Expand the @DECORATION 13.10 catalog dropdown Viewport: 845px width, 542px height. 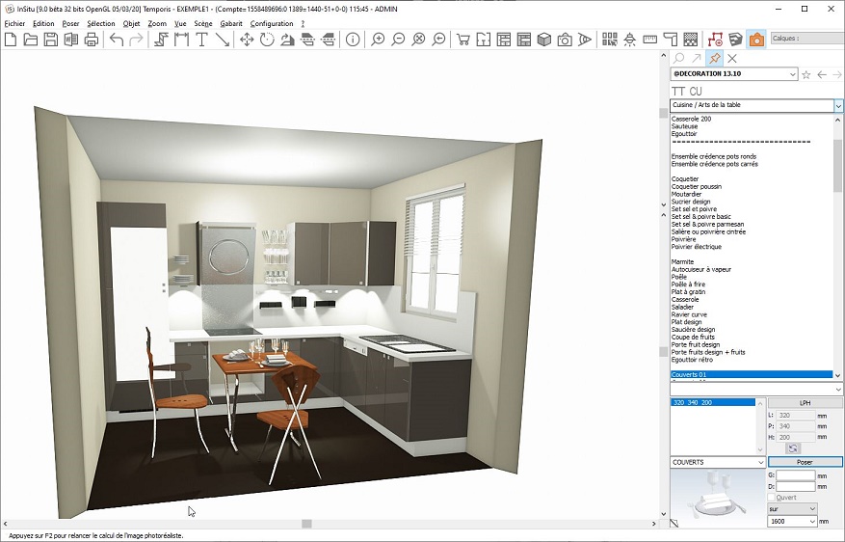click(792, 74)
